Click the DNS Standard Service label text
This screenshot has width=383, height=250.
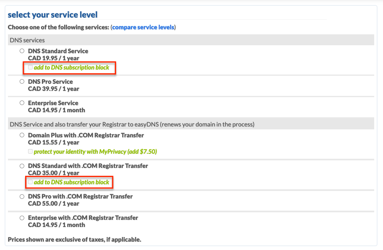coord(58,51)
